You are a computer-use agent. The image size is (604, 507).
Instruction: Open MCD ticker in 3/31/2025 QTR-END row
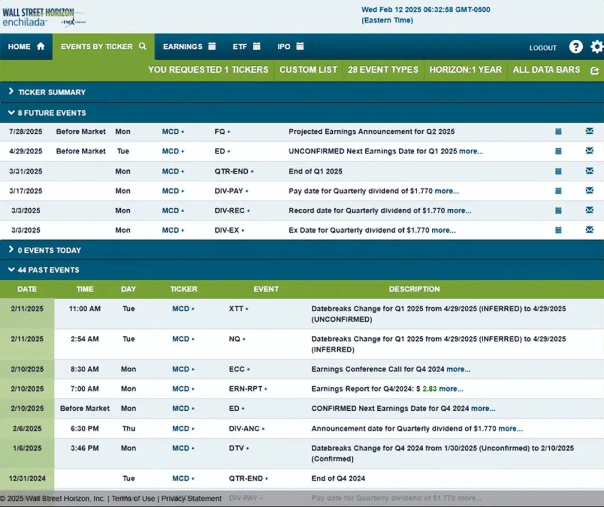(170, 171)
